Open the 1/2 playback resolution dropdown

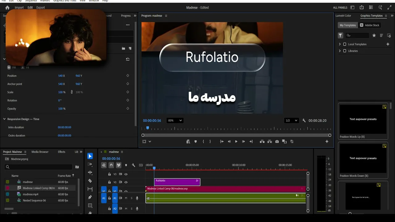[x=292, y=121]
